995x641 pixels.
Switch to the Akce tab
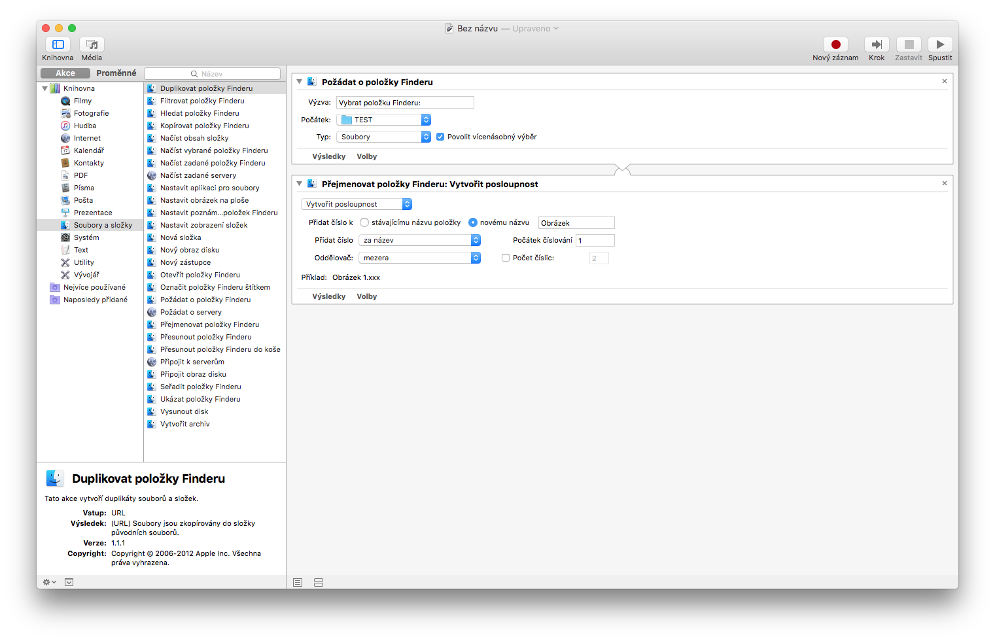(x=65, y=73)
